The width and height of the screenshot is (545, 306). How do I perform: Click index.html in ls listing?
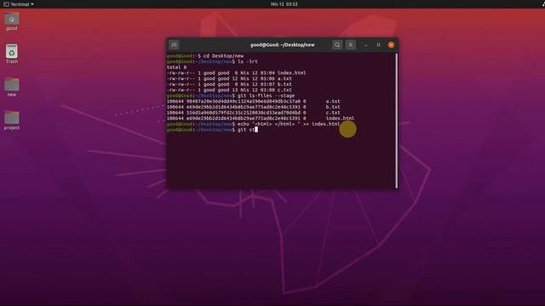click(291, 73)
